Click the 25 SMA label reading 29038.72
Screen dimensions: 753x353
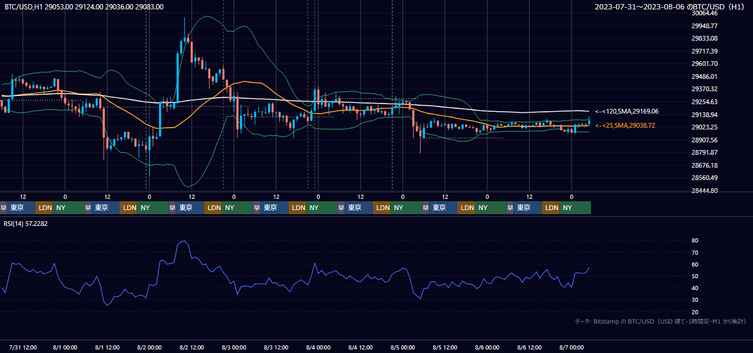pyautogui.click(x=625, y=125)
